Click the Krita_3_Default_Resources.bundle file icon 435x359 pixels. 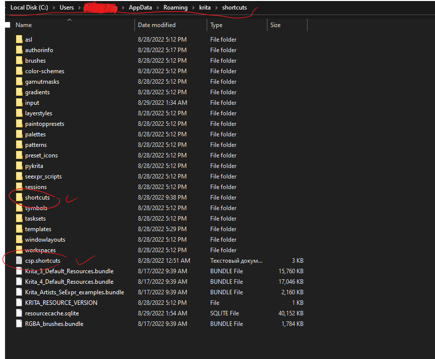click(19, 271)
